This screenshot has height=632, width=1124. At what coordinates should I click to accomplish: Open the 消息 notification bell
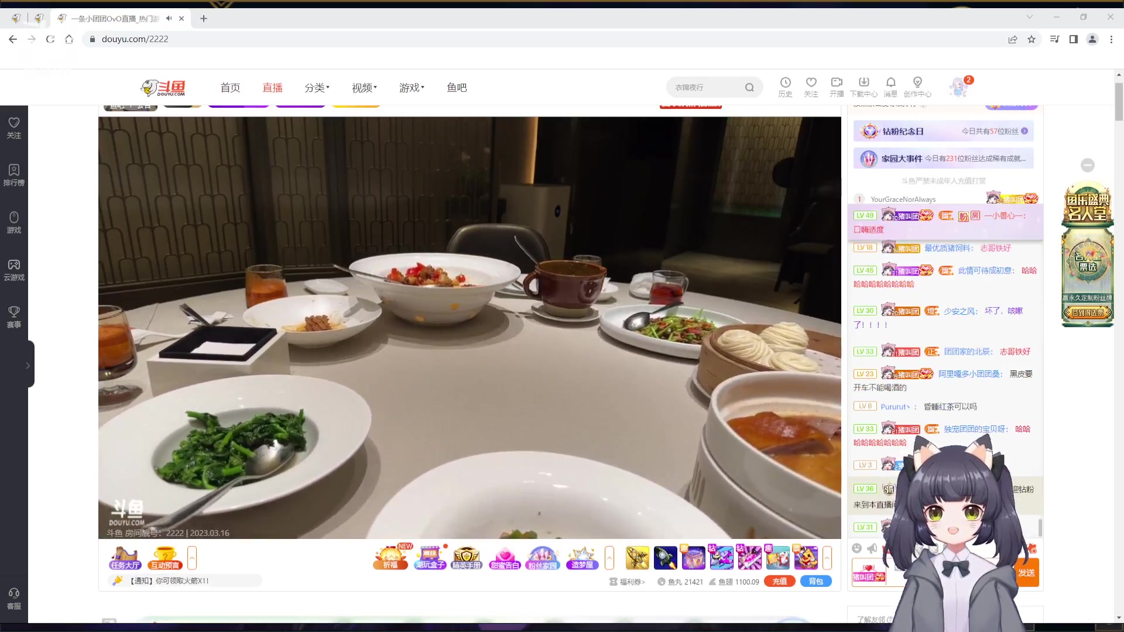(x=890, y=87)
